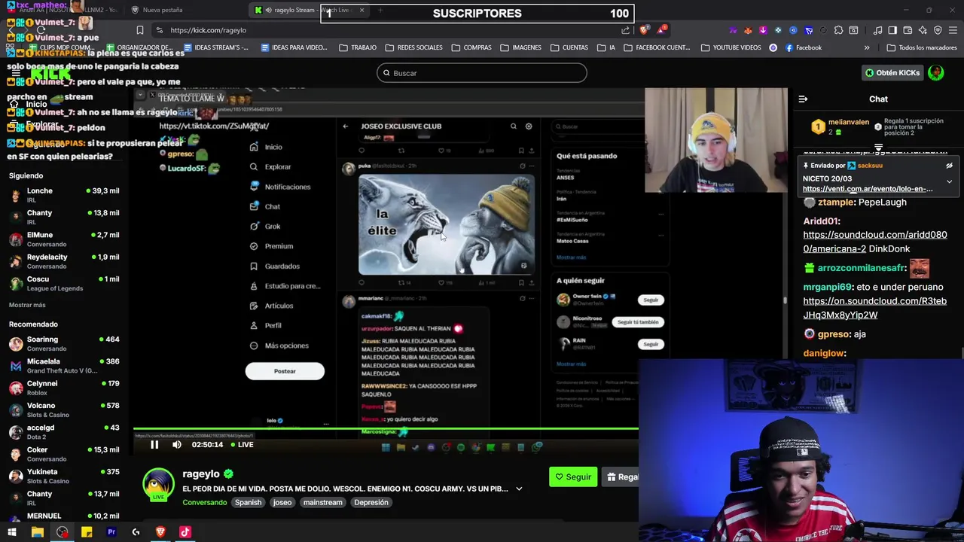
Task: Follow rageylo with the Seguir button
Action: (x=573, y=477)
